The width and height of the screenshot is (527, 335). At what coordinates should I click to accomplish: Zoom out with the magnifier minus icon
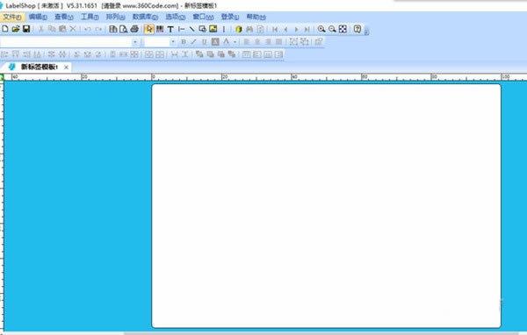click(x=332, y=29)
